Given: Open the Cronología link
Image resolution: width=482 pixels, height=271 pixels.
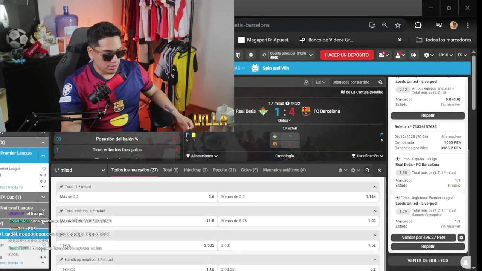Looking at the screenshot, I should (284, 156).
